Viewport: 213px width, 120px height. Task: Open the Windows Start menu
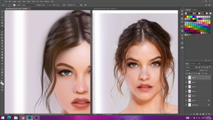coord(3,118)
